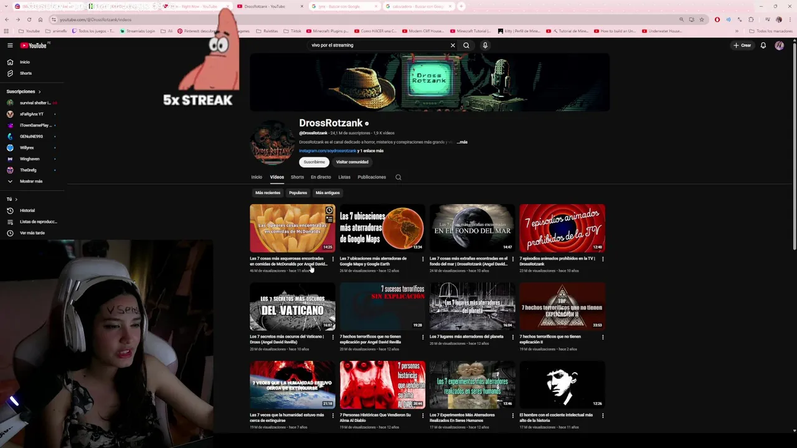Filter videos by Populares
This screenshot has height=448, width=797.
(298, 193)
